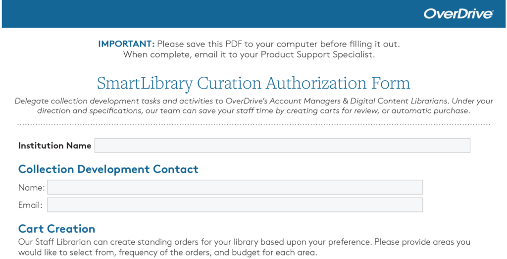Select the contact Email text field
This screenshot has width=507, height=259.
point(235,205)
